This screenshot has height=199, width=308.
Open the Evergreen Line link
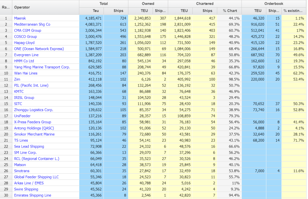click(26, 55)
